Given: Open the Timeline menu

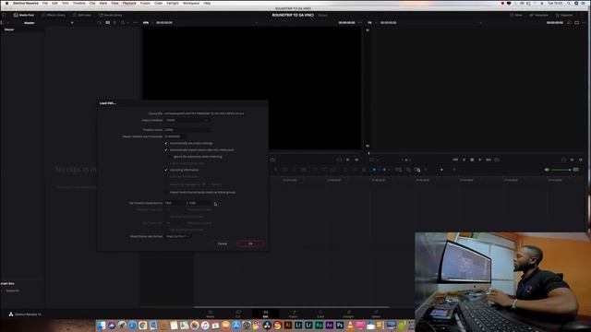Looking at the screenshot, I should click(x=78, y=3).
